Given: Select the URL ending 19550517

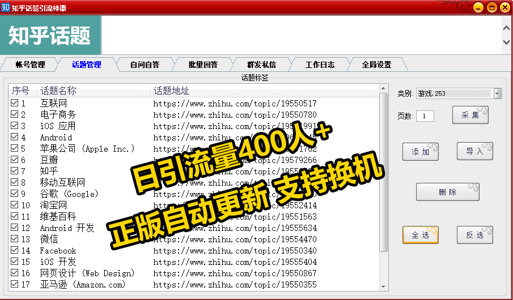Looking at the screenshot, I should click(235, 104).
